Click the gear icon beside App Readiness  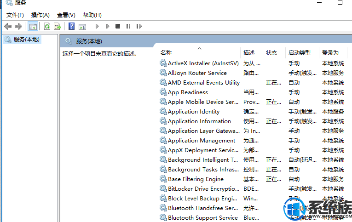click(163, 92)
